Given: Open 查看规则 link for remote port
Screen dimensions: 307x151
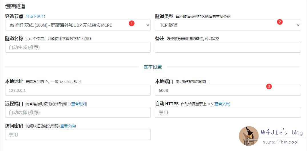Looking at the screenshot, I should coord(79,104).
